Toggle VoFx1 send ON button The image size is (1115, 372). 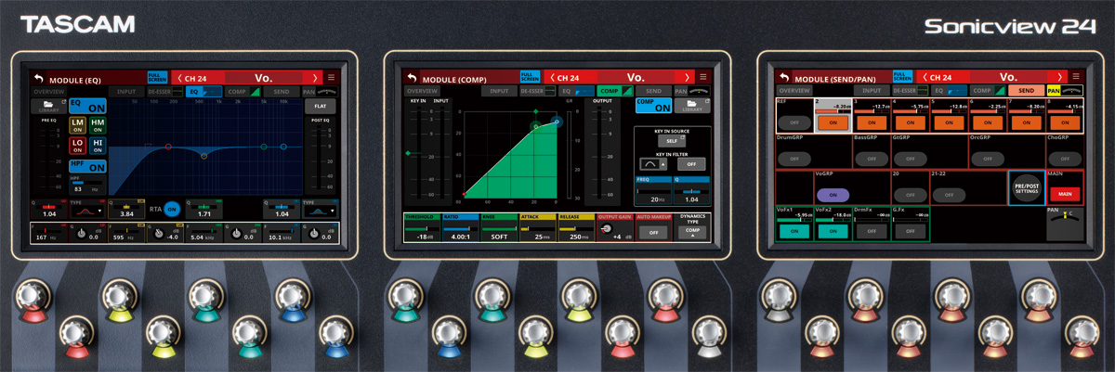click(794, 232)
